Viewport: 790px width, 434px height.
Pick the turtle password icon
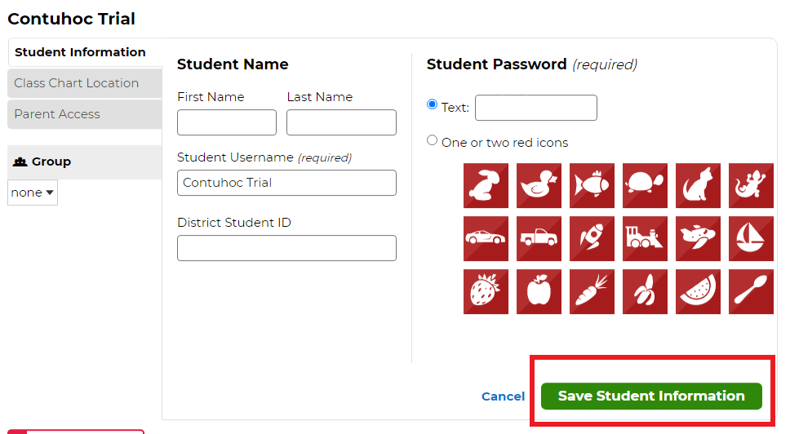click(645, 185)
